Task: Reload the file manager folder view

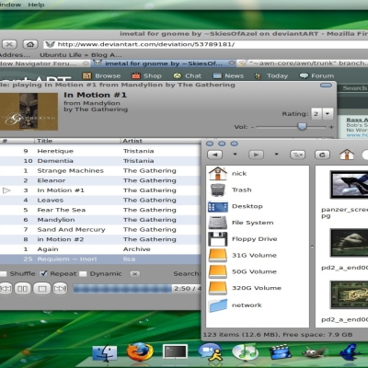Action: pyautogui.click(x=322, y=155)
